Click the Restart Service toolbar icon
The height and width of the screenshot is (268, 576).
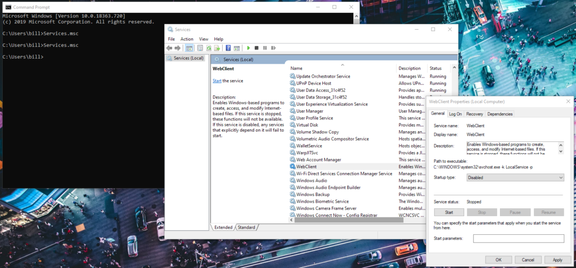tap(273, 48)
